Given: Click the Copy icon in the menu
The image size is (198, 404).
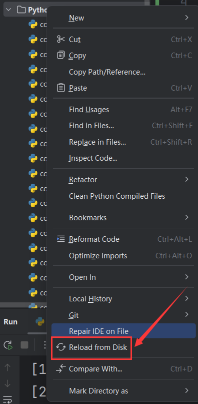Looking at the screenshot, I should click(x=61, y=56).
